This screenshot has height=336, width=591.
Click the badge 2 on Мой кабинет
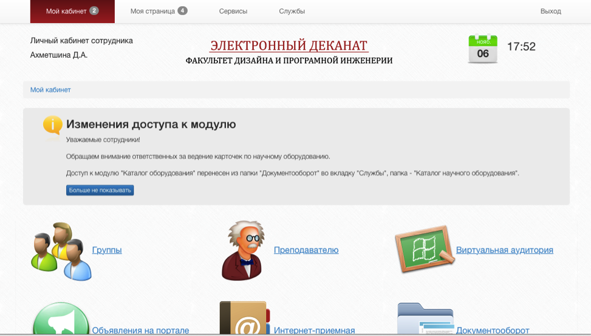pos(94,10)
